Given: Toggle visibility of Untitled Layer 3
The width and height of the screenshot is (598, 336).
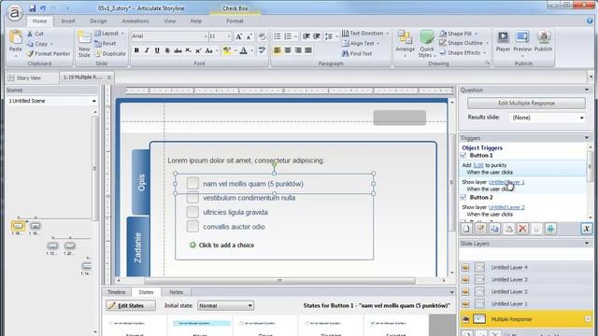Looking at the screenshot, I should [x=465, y=280].
